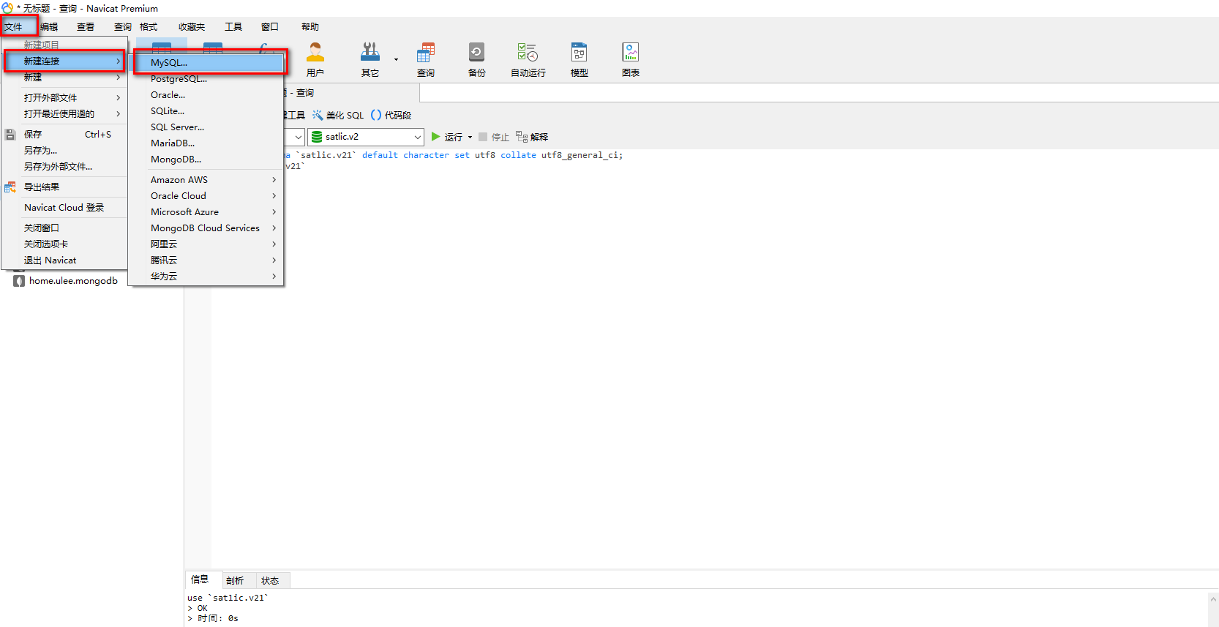Click the Beautify SQL (美化 SQL) icon
This screenshot has width=1219, height=627.
[318, 115]
